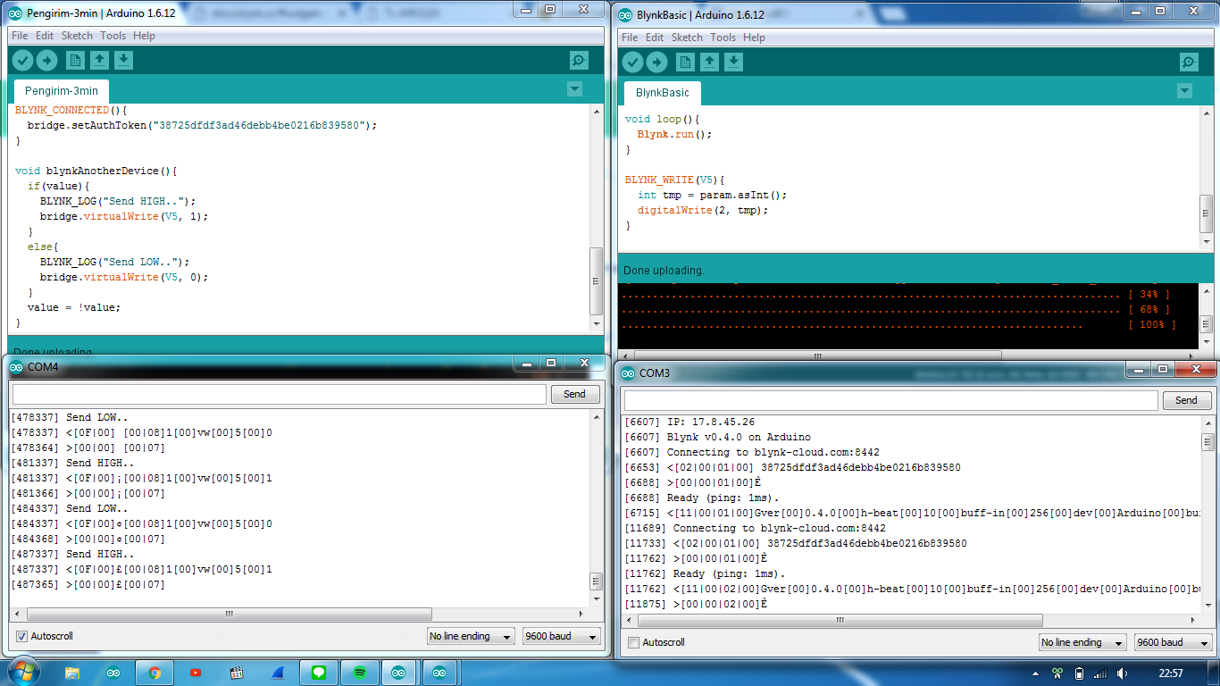Image resolution: width=1220 pixels, height=686 pixels.
Task: Open Sketch menu in Pengirim-3min window
Action: click(77, 36)
